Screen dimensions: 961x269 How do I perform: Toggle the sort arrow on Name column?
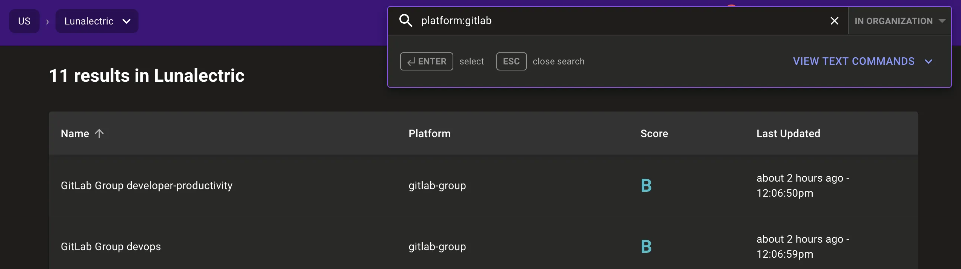[99, 133]
